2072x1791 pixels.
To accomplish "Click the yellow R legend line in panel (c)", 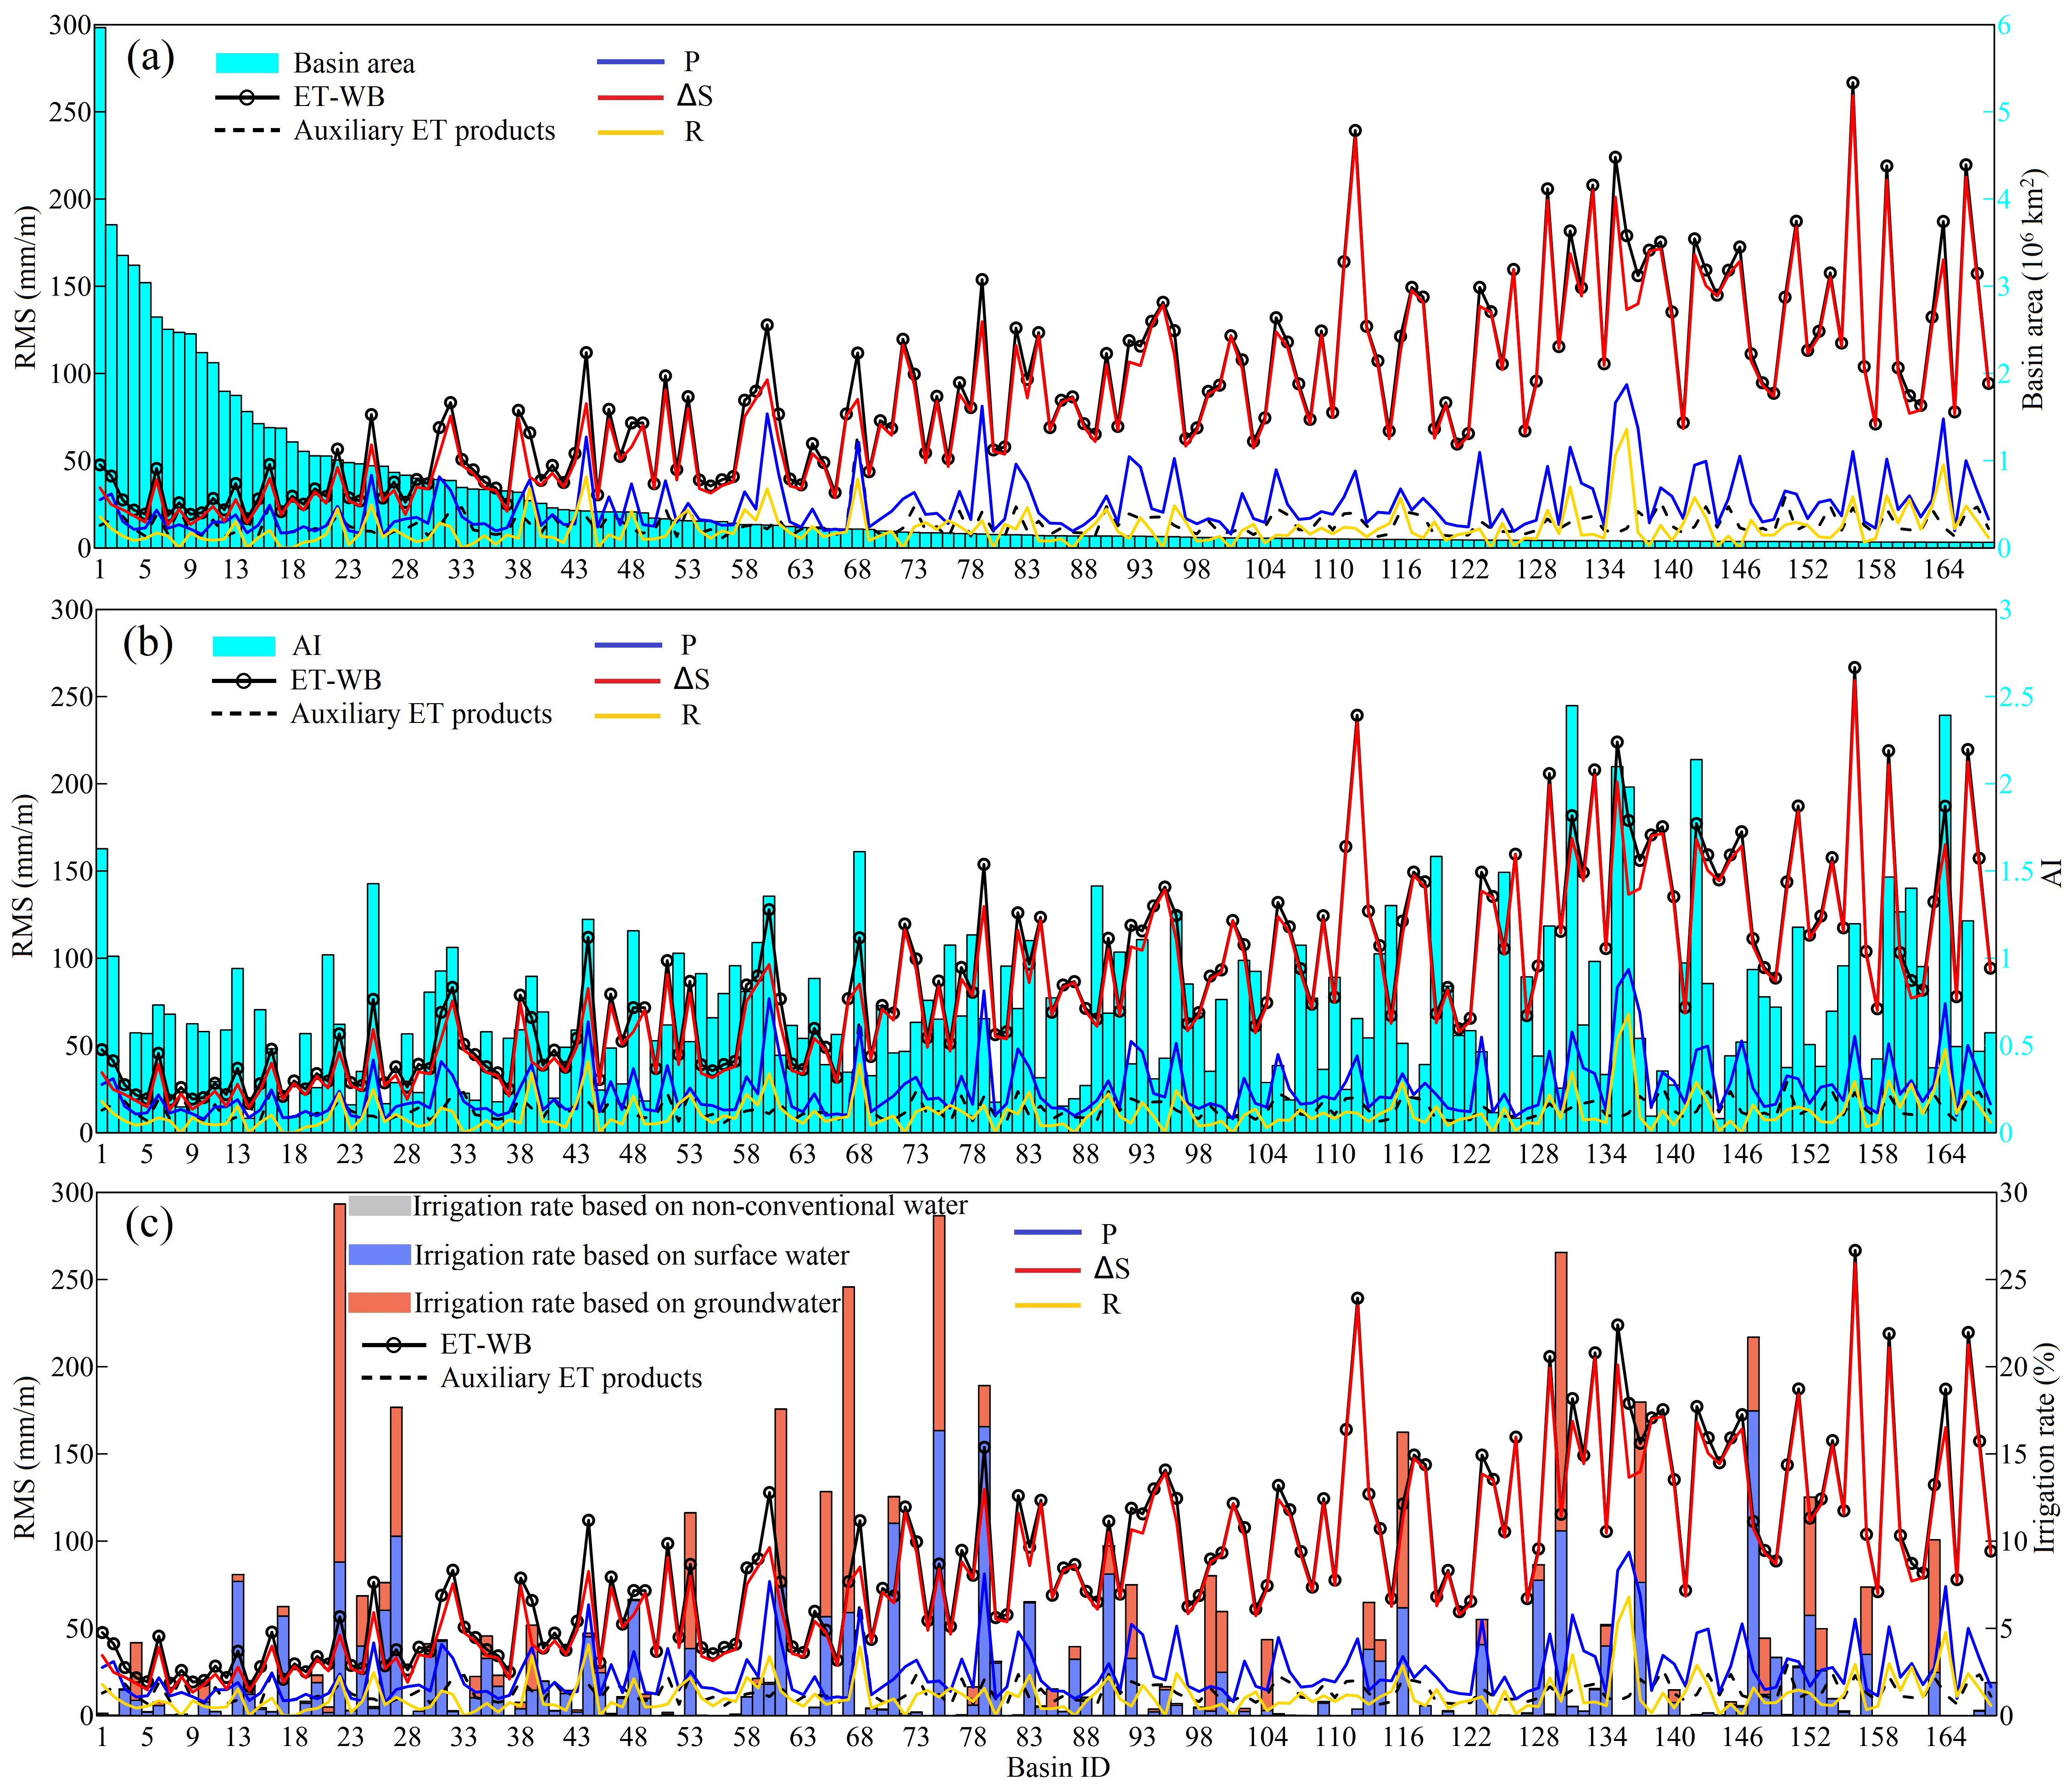I will pos(1048,1305).
